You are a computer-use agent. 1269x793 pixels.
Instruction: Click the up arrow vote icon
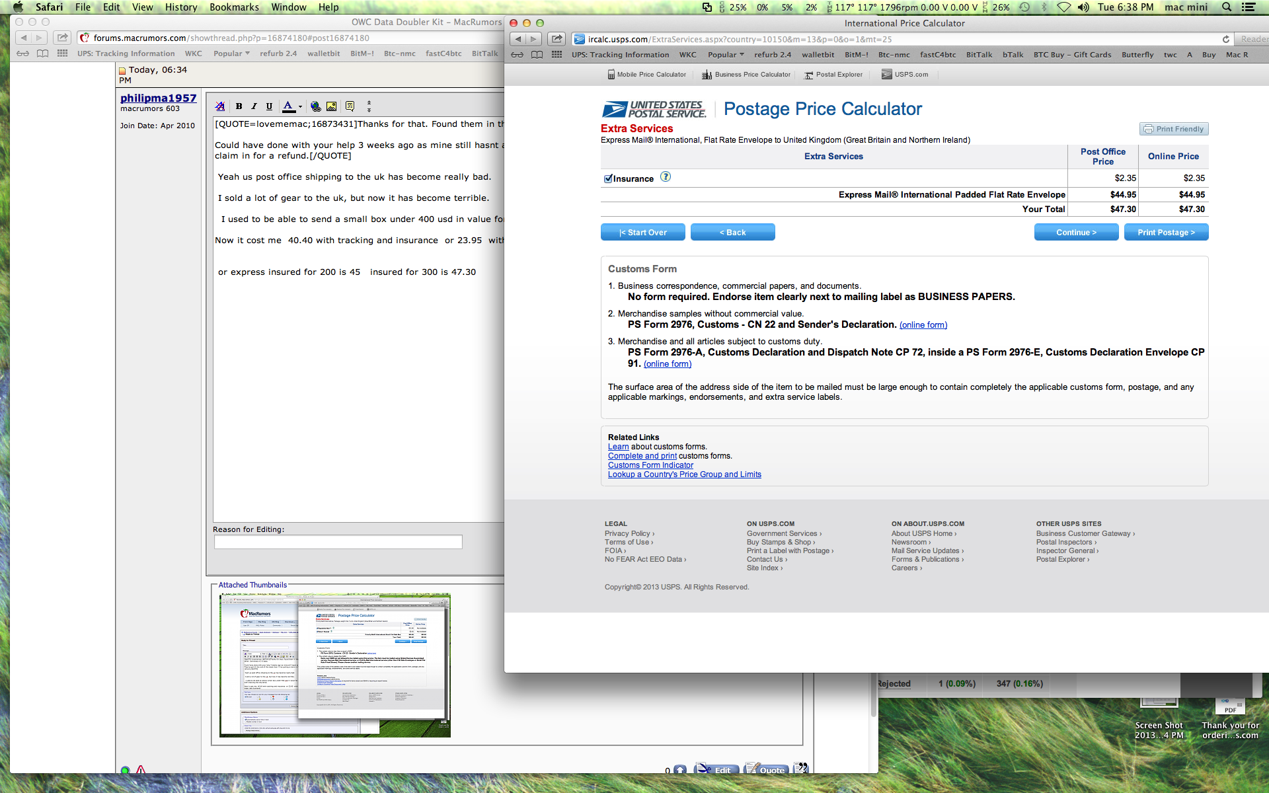[x=679, y=770]
